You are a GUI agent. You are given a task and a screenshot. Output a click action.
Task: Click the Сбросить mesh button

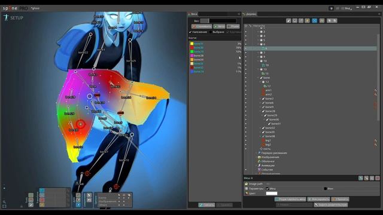341,199
